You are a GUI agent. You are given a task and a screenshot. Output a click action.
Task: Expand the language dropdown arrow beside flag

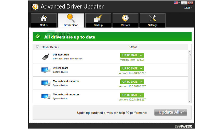[179, 3]
